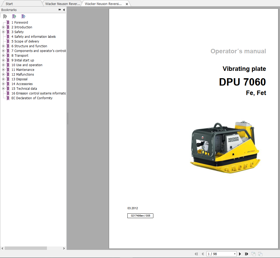Viewport: 280px width, 258px height.
Task: Open the 5 Scope of delivery bookmark
Action: pyautogui.click(x=25, y=41)
